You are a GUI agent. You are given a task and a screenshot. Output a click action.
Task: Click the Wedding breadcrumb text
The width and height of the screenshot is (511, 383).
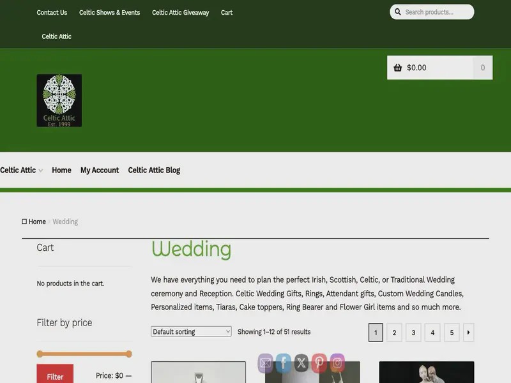coord(65,222)
